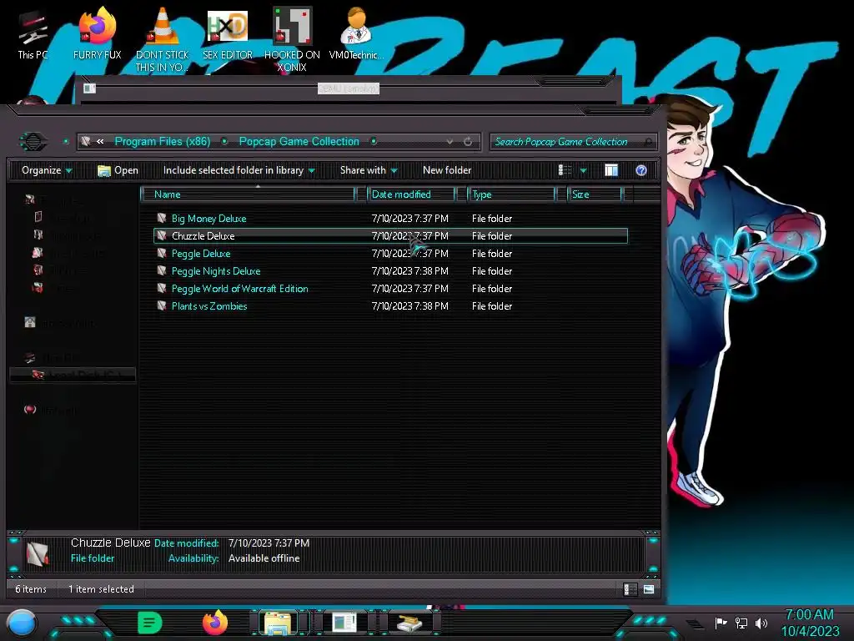Click the change view icon

565,170
